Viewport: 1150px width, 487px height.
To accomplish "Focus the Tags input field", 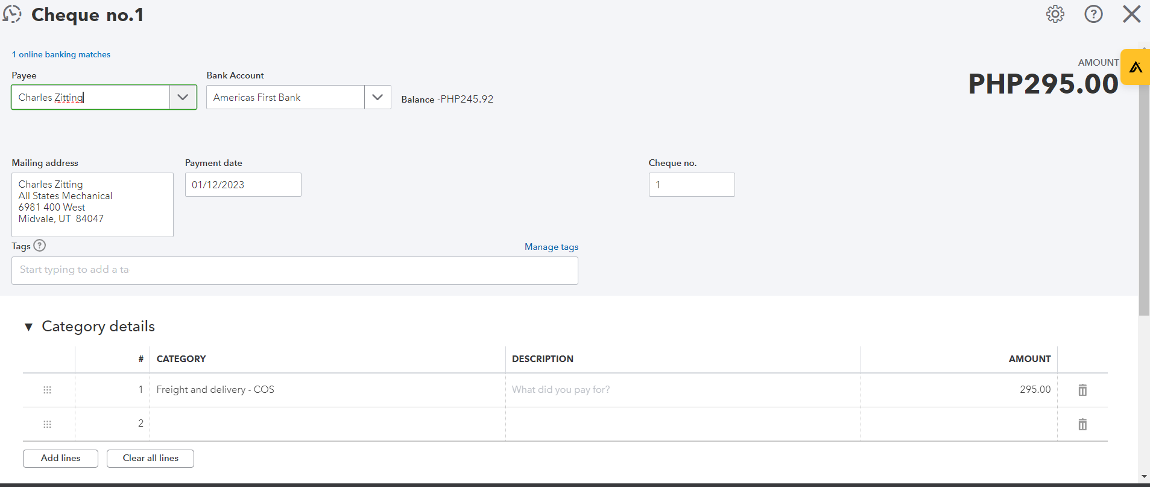I will point(295,270).
